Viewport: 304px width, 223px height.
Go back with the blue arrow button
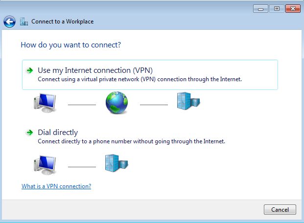pyautogui.click(x=9, y=22)
